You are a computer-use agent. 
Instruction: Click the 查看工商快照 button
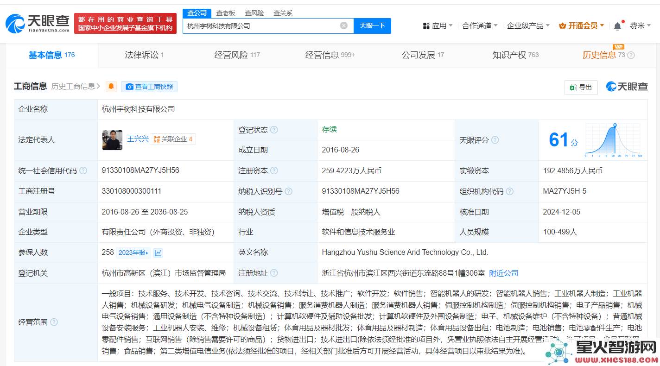click(149, 87)
